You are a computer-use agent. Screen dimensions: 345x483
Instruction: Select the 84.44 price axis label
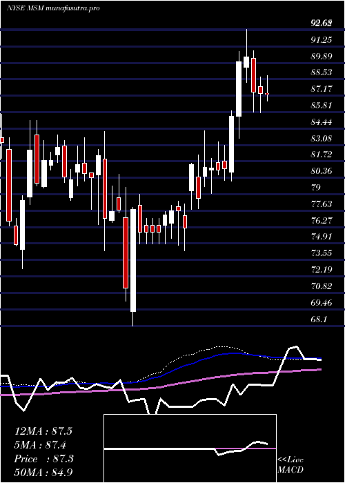coord(322,122)
